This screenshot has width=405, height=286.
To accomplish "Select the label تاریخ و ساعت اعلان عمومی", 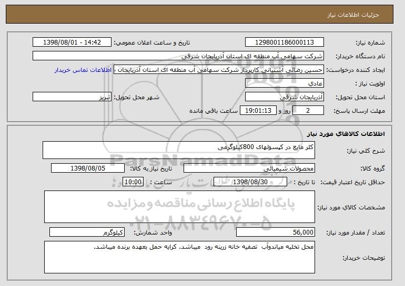I will coord(152,43).
